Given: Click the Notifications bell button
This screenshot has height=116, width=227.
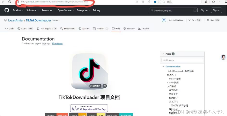Looking at the screenshot, I should (x=176, y=20).
